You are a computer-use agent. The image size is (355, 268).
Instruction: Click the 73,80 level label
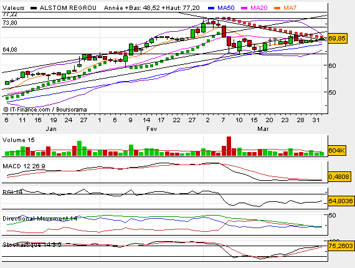pyautogui.click(x=10, y=23)
